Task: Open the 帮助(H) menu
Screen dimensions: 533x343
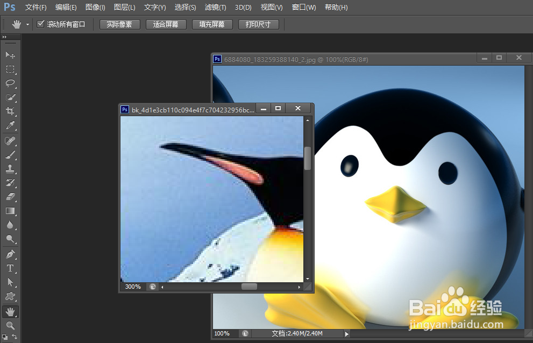Action: (x=336, y=7)
